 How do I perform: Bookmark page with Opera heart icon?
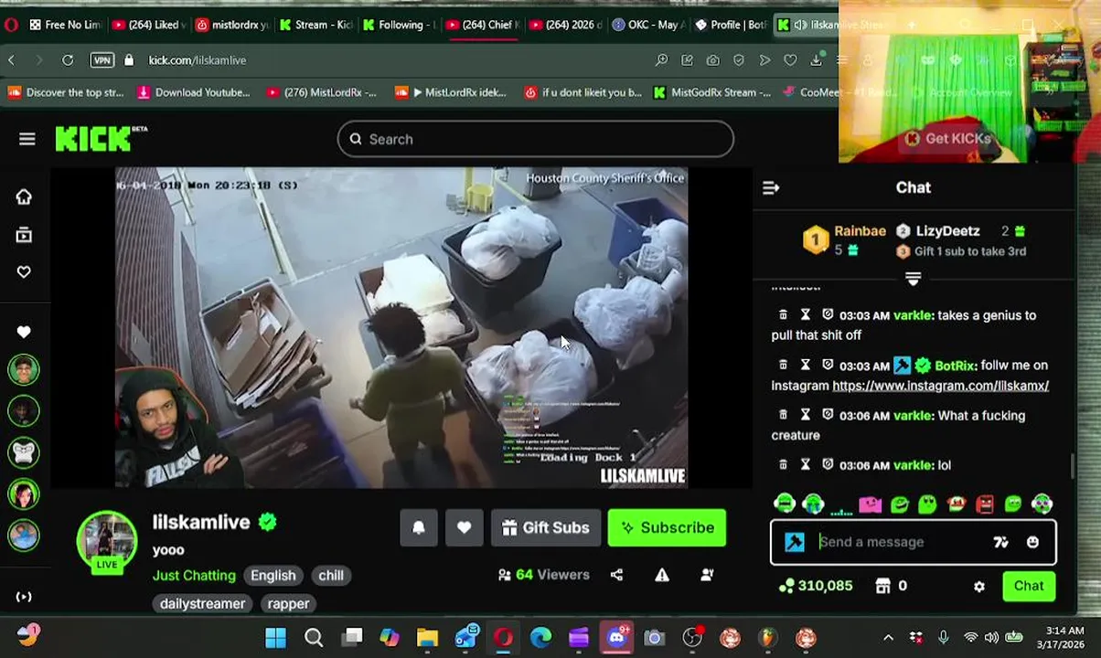click(x=790, y=60)
